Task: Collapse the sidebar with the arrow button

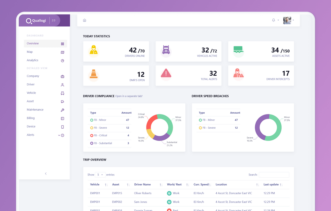Action: [x=46, y=173]
